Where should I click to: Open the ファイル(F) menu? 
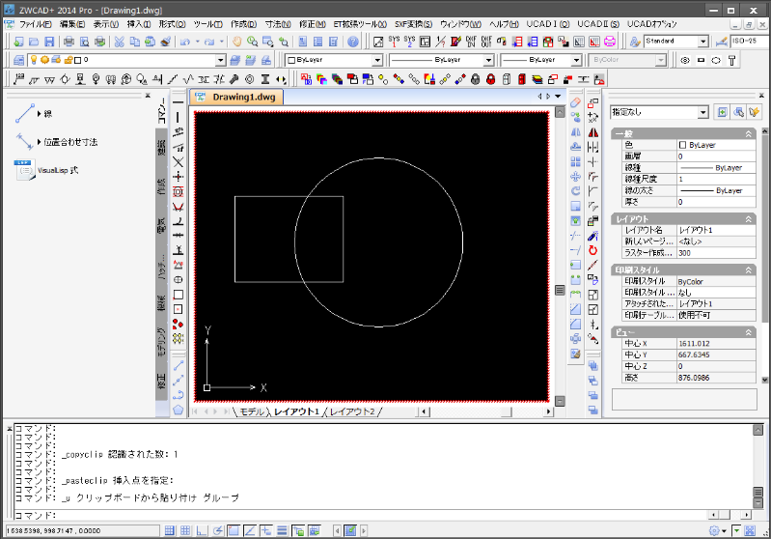click(x=36, y=23)
